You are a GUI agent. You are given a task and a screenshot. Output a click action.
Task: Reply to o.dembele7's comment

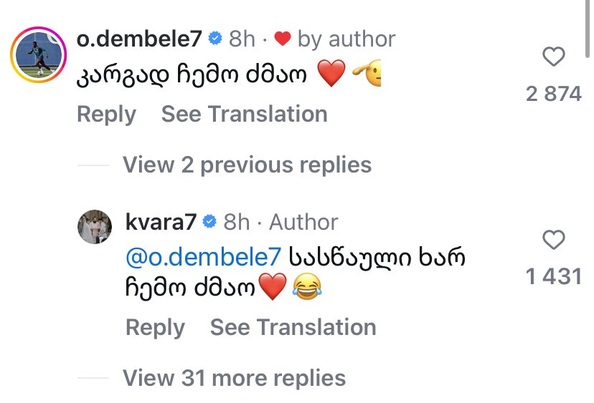[x=106, y=114]
